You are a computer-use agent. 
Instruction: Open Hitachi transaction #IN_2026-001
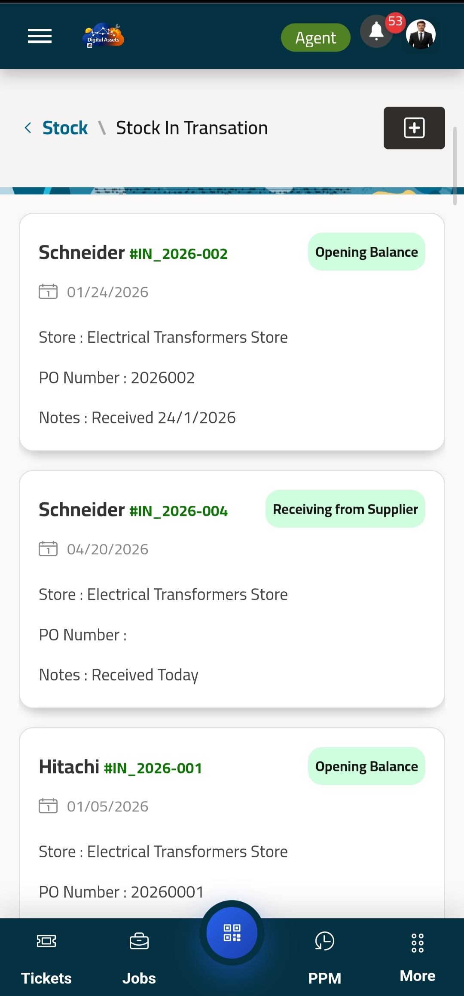pos(153,768)
